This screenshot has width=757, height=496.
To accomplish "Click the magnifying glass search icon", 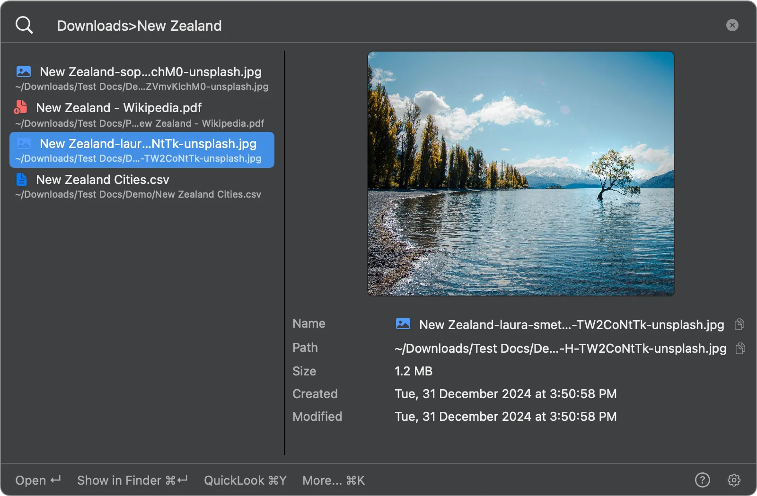I will click(24, 25).
